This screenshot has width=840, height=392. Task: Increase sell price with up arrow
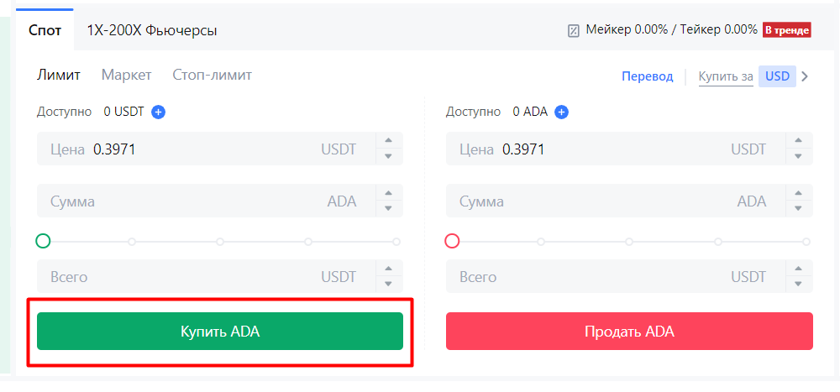pyautogui.click(x=798, y=142)
